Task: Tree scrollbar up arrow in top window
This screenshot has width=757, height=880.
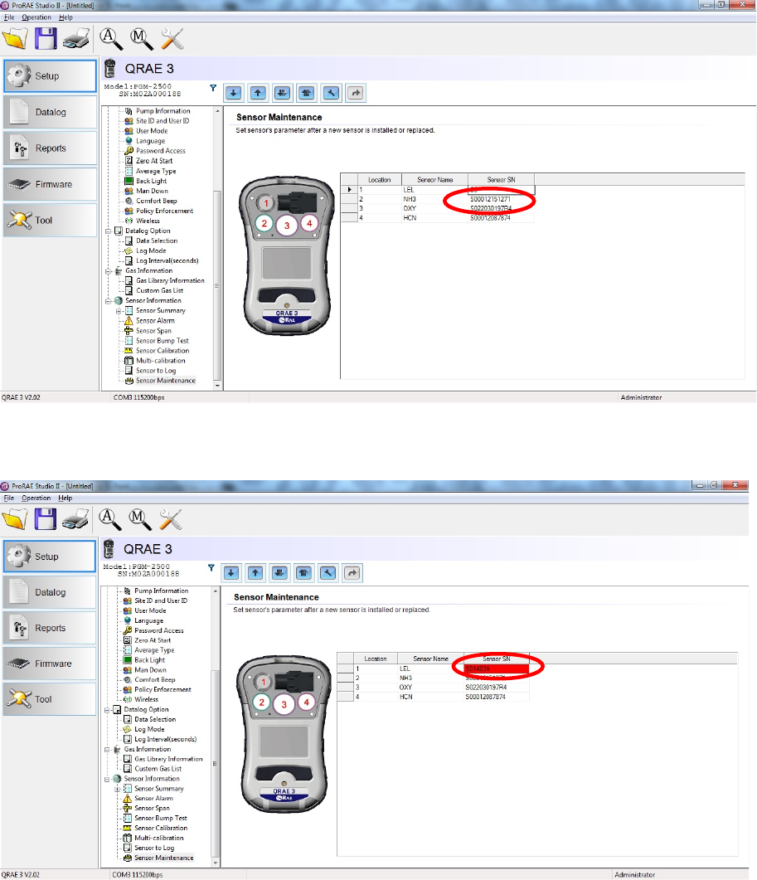Action: 217,111
